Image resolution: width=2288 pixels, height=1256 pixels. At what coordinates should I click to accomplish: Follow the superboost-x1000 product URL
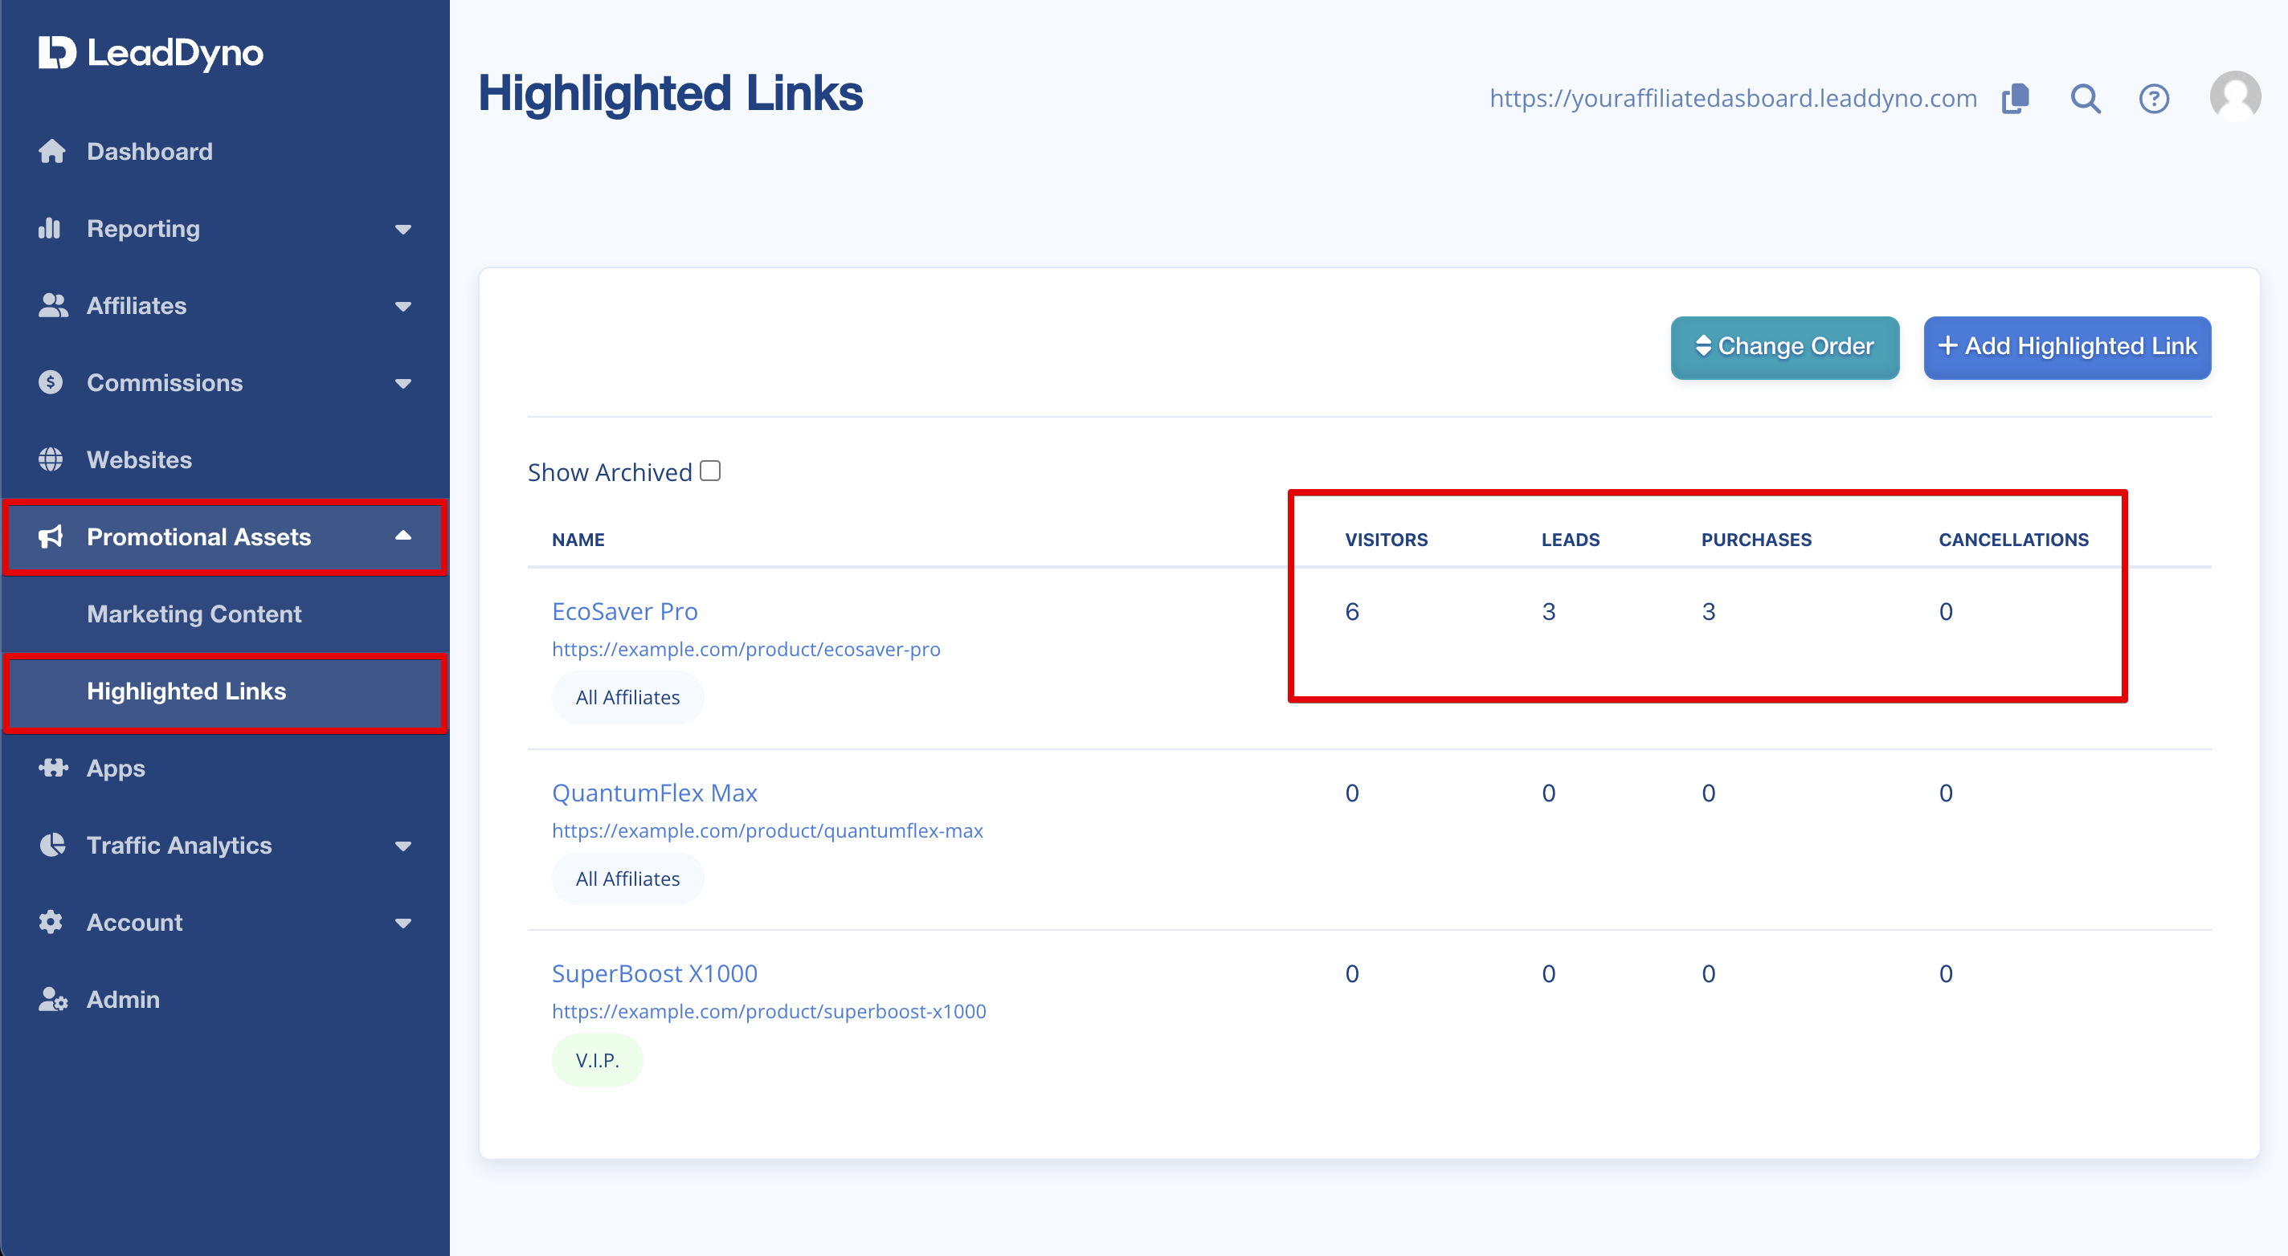coord(769,1012)
